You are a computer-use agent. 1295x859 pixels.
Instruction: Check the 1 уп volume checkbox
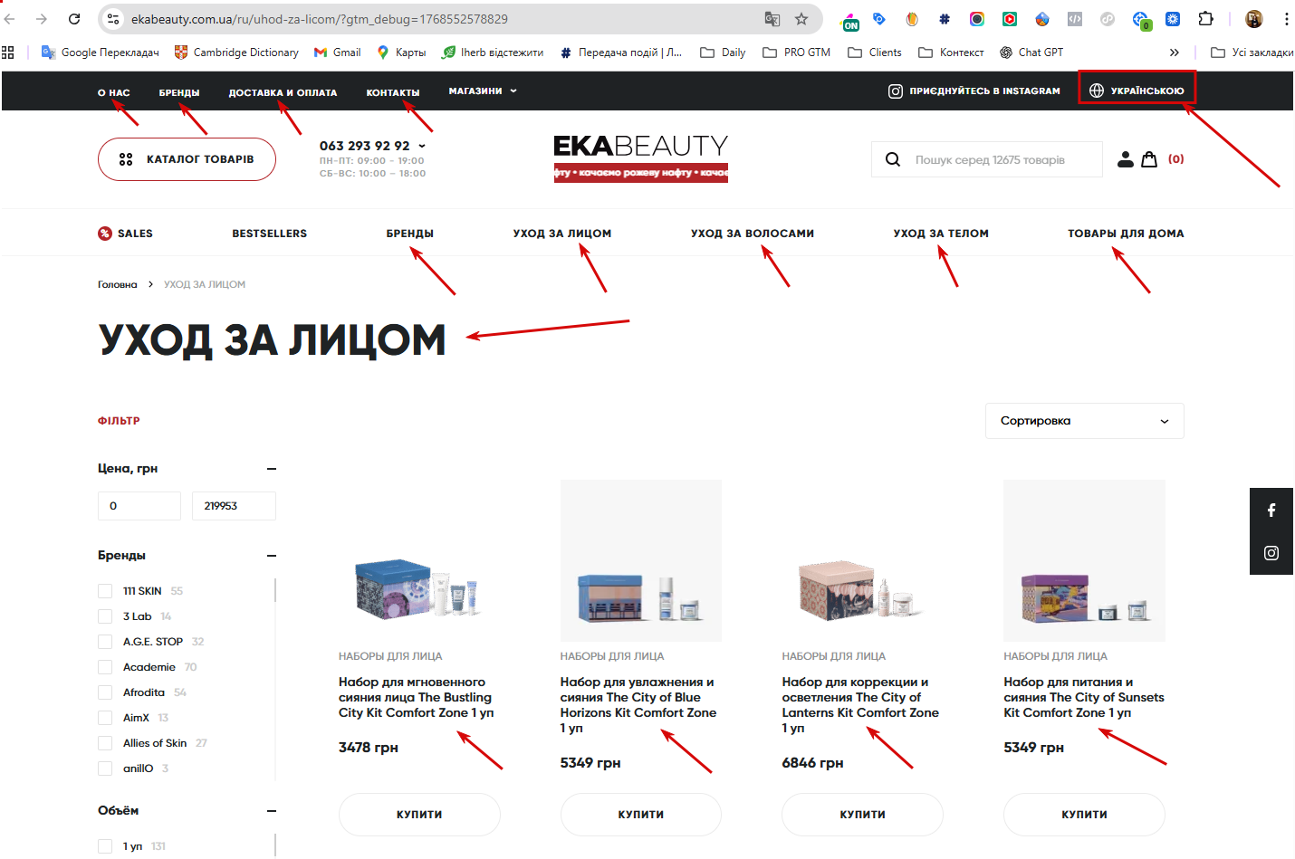pyautogui.click(x=104, y=846)
